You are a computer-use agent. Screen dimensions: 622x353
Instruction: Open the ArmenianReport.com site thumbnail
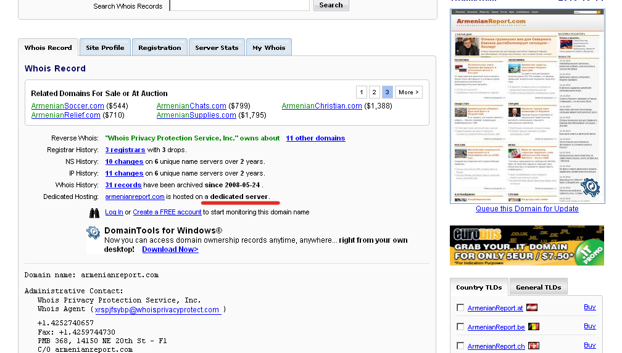(527, 106)
